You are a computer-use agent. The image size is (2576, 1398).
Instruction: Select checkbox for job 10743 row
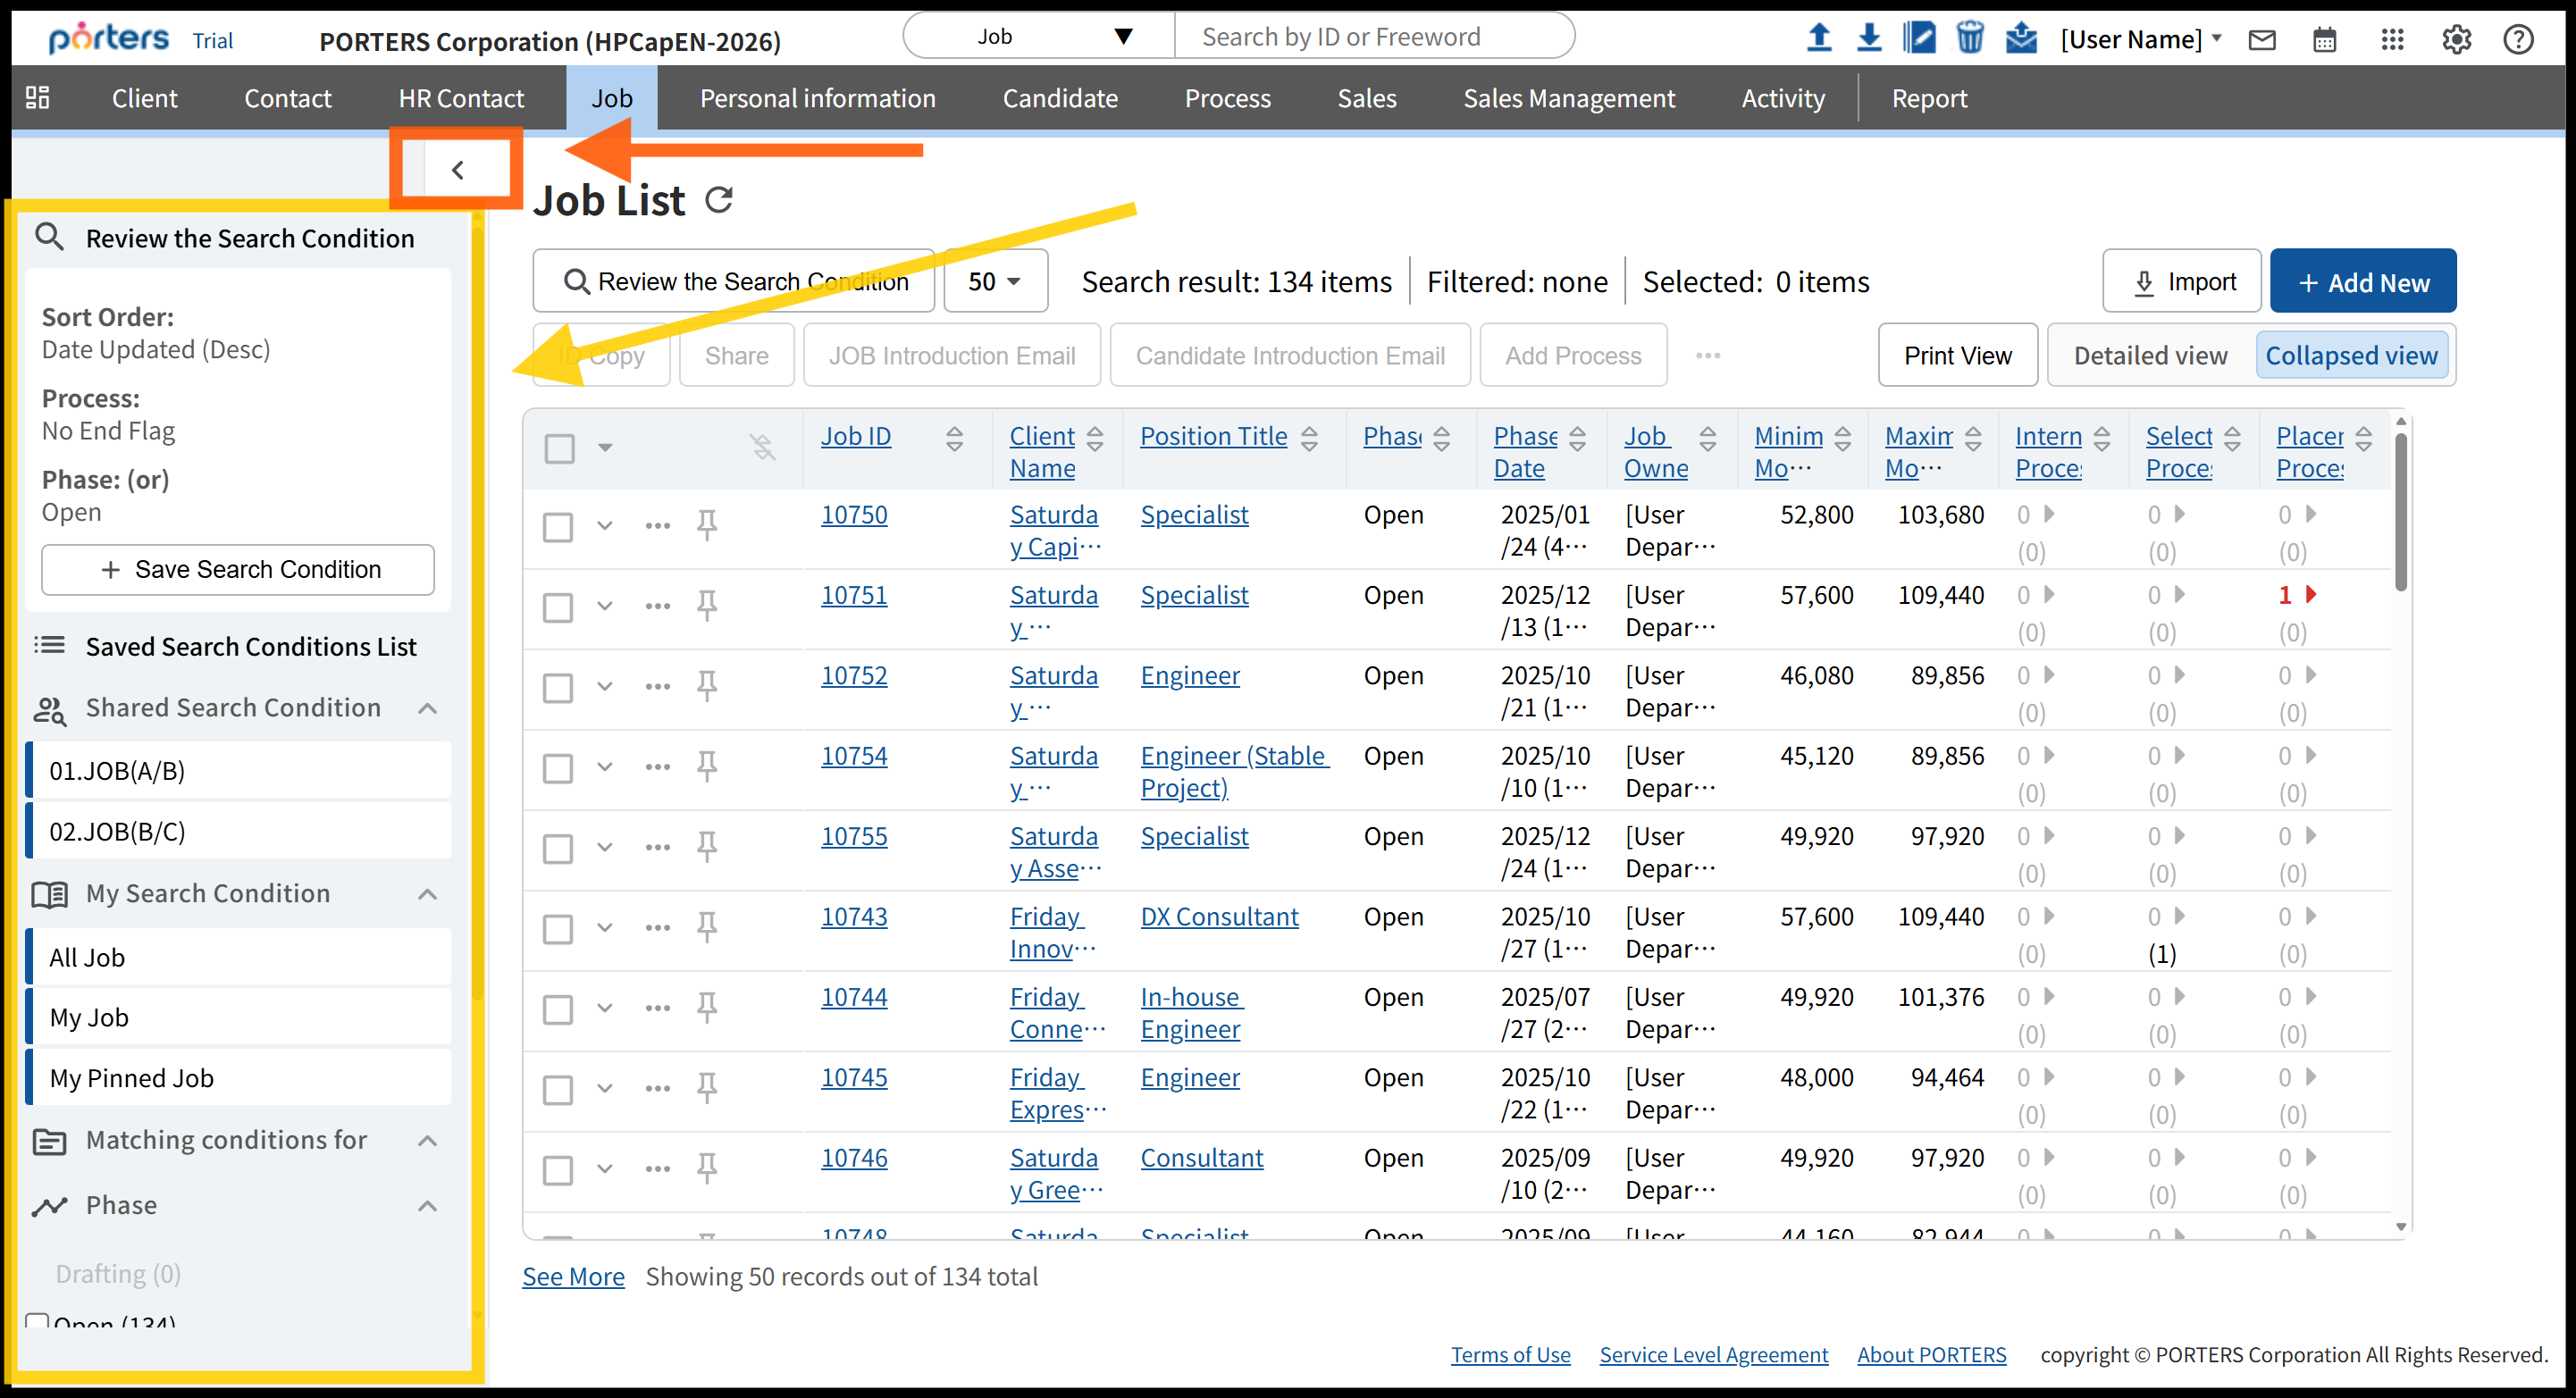coord(558,929)
